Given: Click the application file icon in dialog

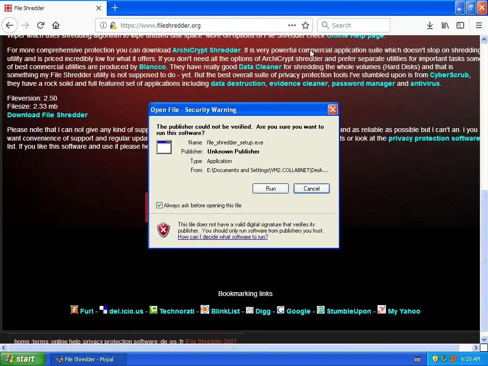Looking at the screenshot, I should [164, 147].
